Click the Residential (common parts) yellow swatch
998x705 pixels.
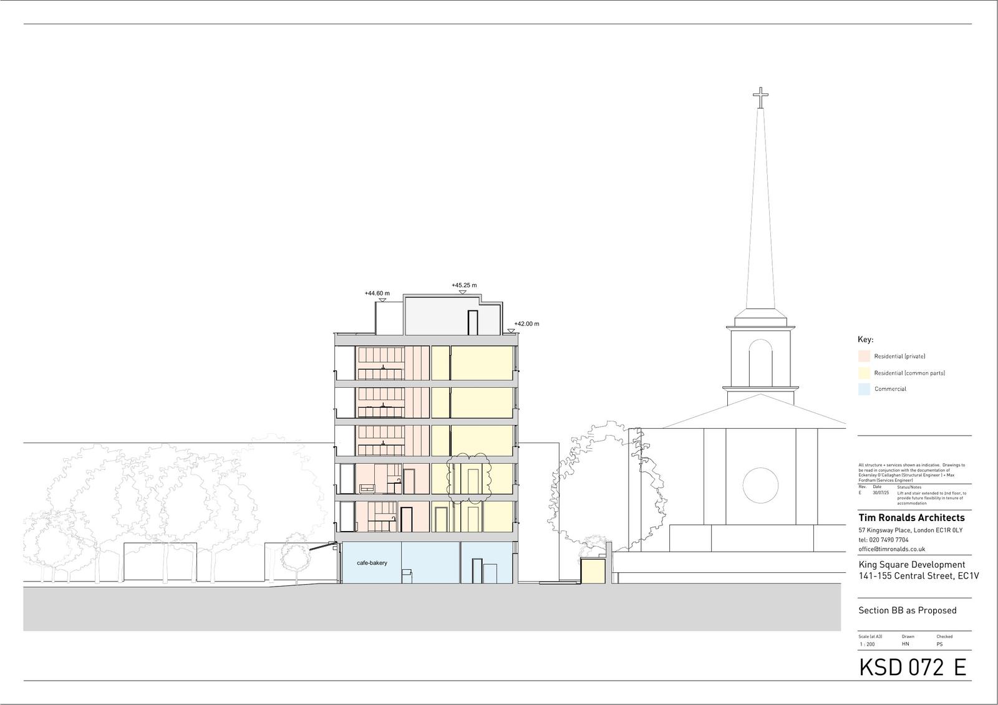pos(864,373)
